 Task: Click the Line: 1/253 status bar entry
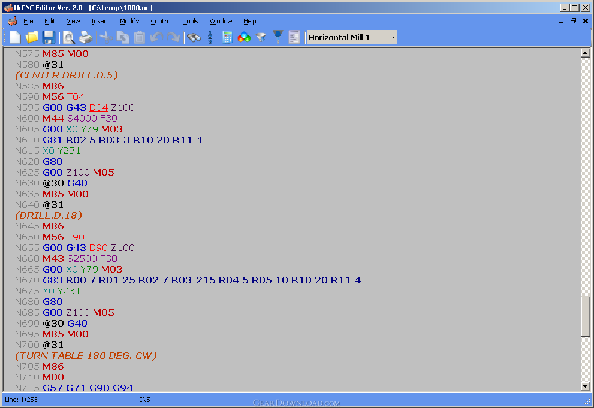[21, 400]
